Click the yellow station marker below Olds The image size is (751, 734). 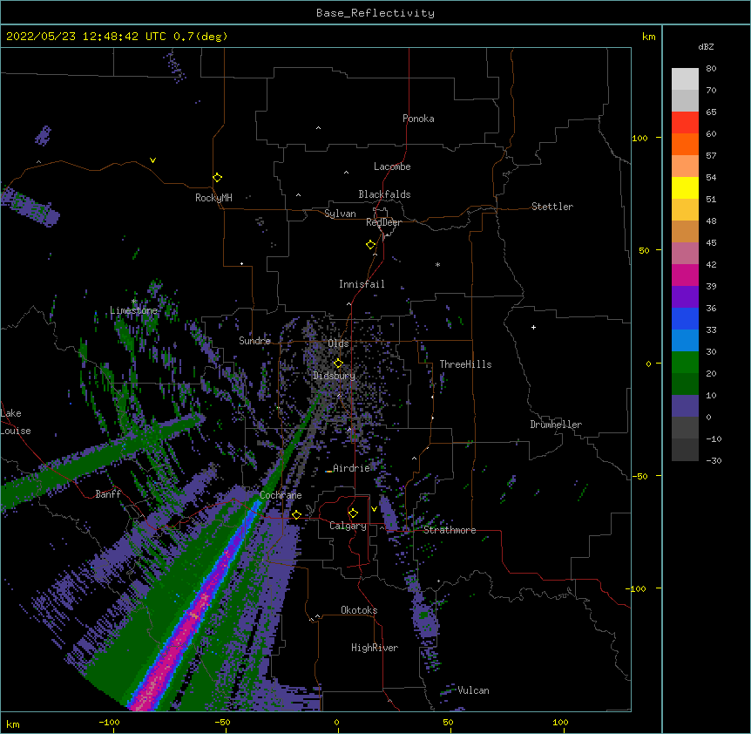point(338,363)
